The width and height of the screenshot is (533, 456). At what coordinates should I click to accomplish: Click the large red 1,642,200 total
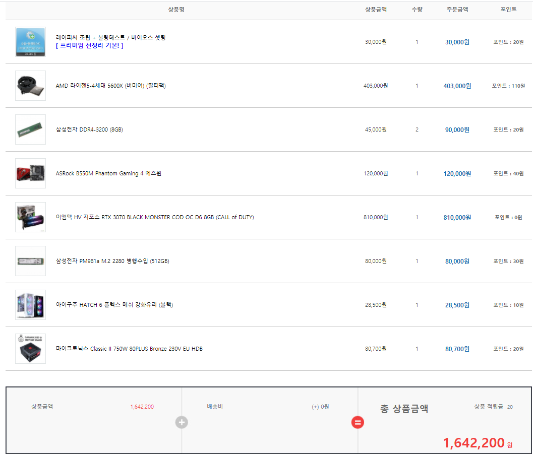pyautogui.click(x=474, y=443)
